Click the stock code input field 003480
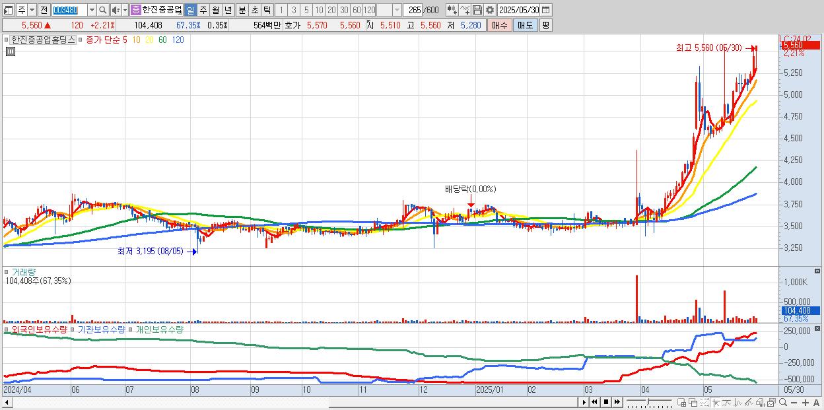This screenshot has height=410, width=824. [69, 10]
